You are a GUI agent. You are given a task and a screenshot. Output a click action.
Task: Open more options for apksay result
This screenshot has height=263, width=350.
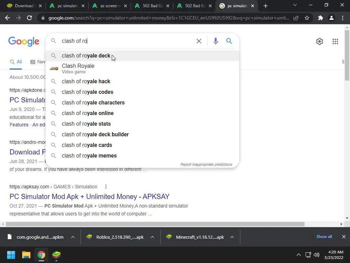(x=106, y=187)
